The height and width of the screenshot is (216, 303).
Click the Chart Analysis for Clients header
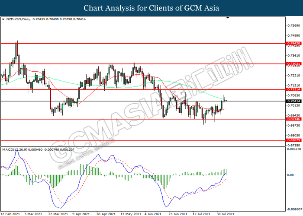pyautogui.click(x=151, y=8)
